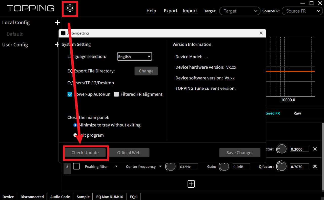Viewport: 324px width, 200px height.
Task: Close the SystemSetting dialog
Action: (x=261, y=33)
